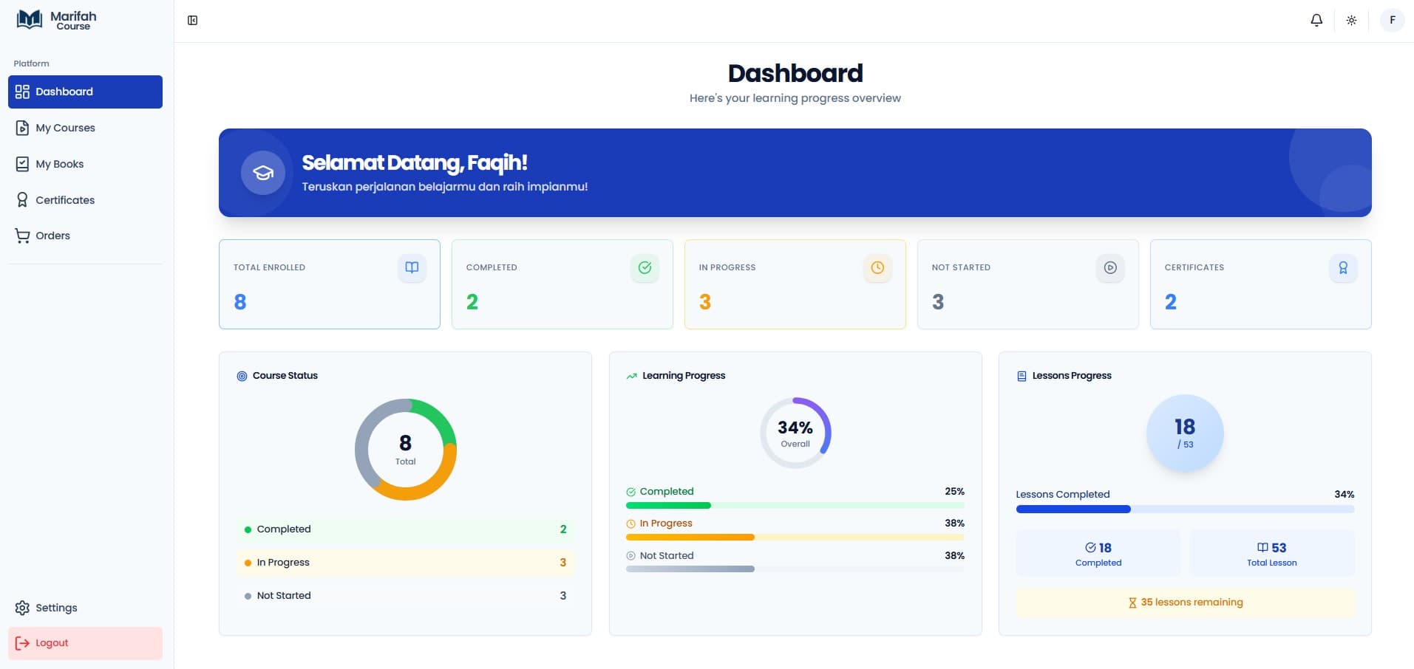The image size is (1414, 669).
Task: Open My Courses page
Action: click(x=85, y=128)
